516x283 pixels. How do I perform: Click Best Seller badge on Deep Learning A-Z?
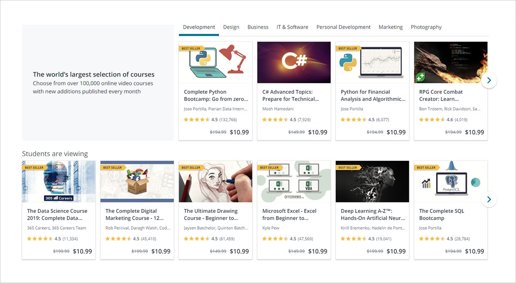(347, 168)
